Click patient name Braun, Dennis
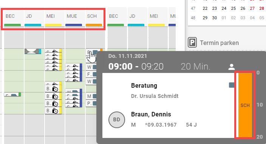Viewport: 266px width, 144px height. coord(151,114)
